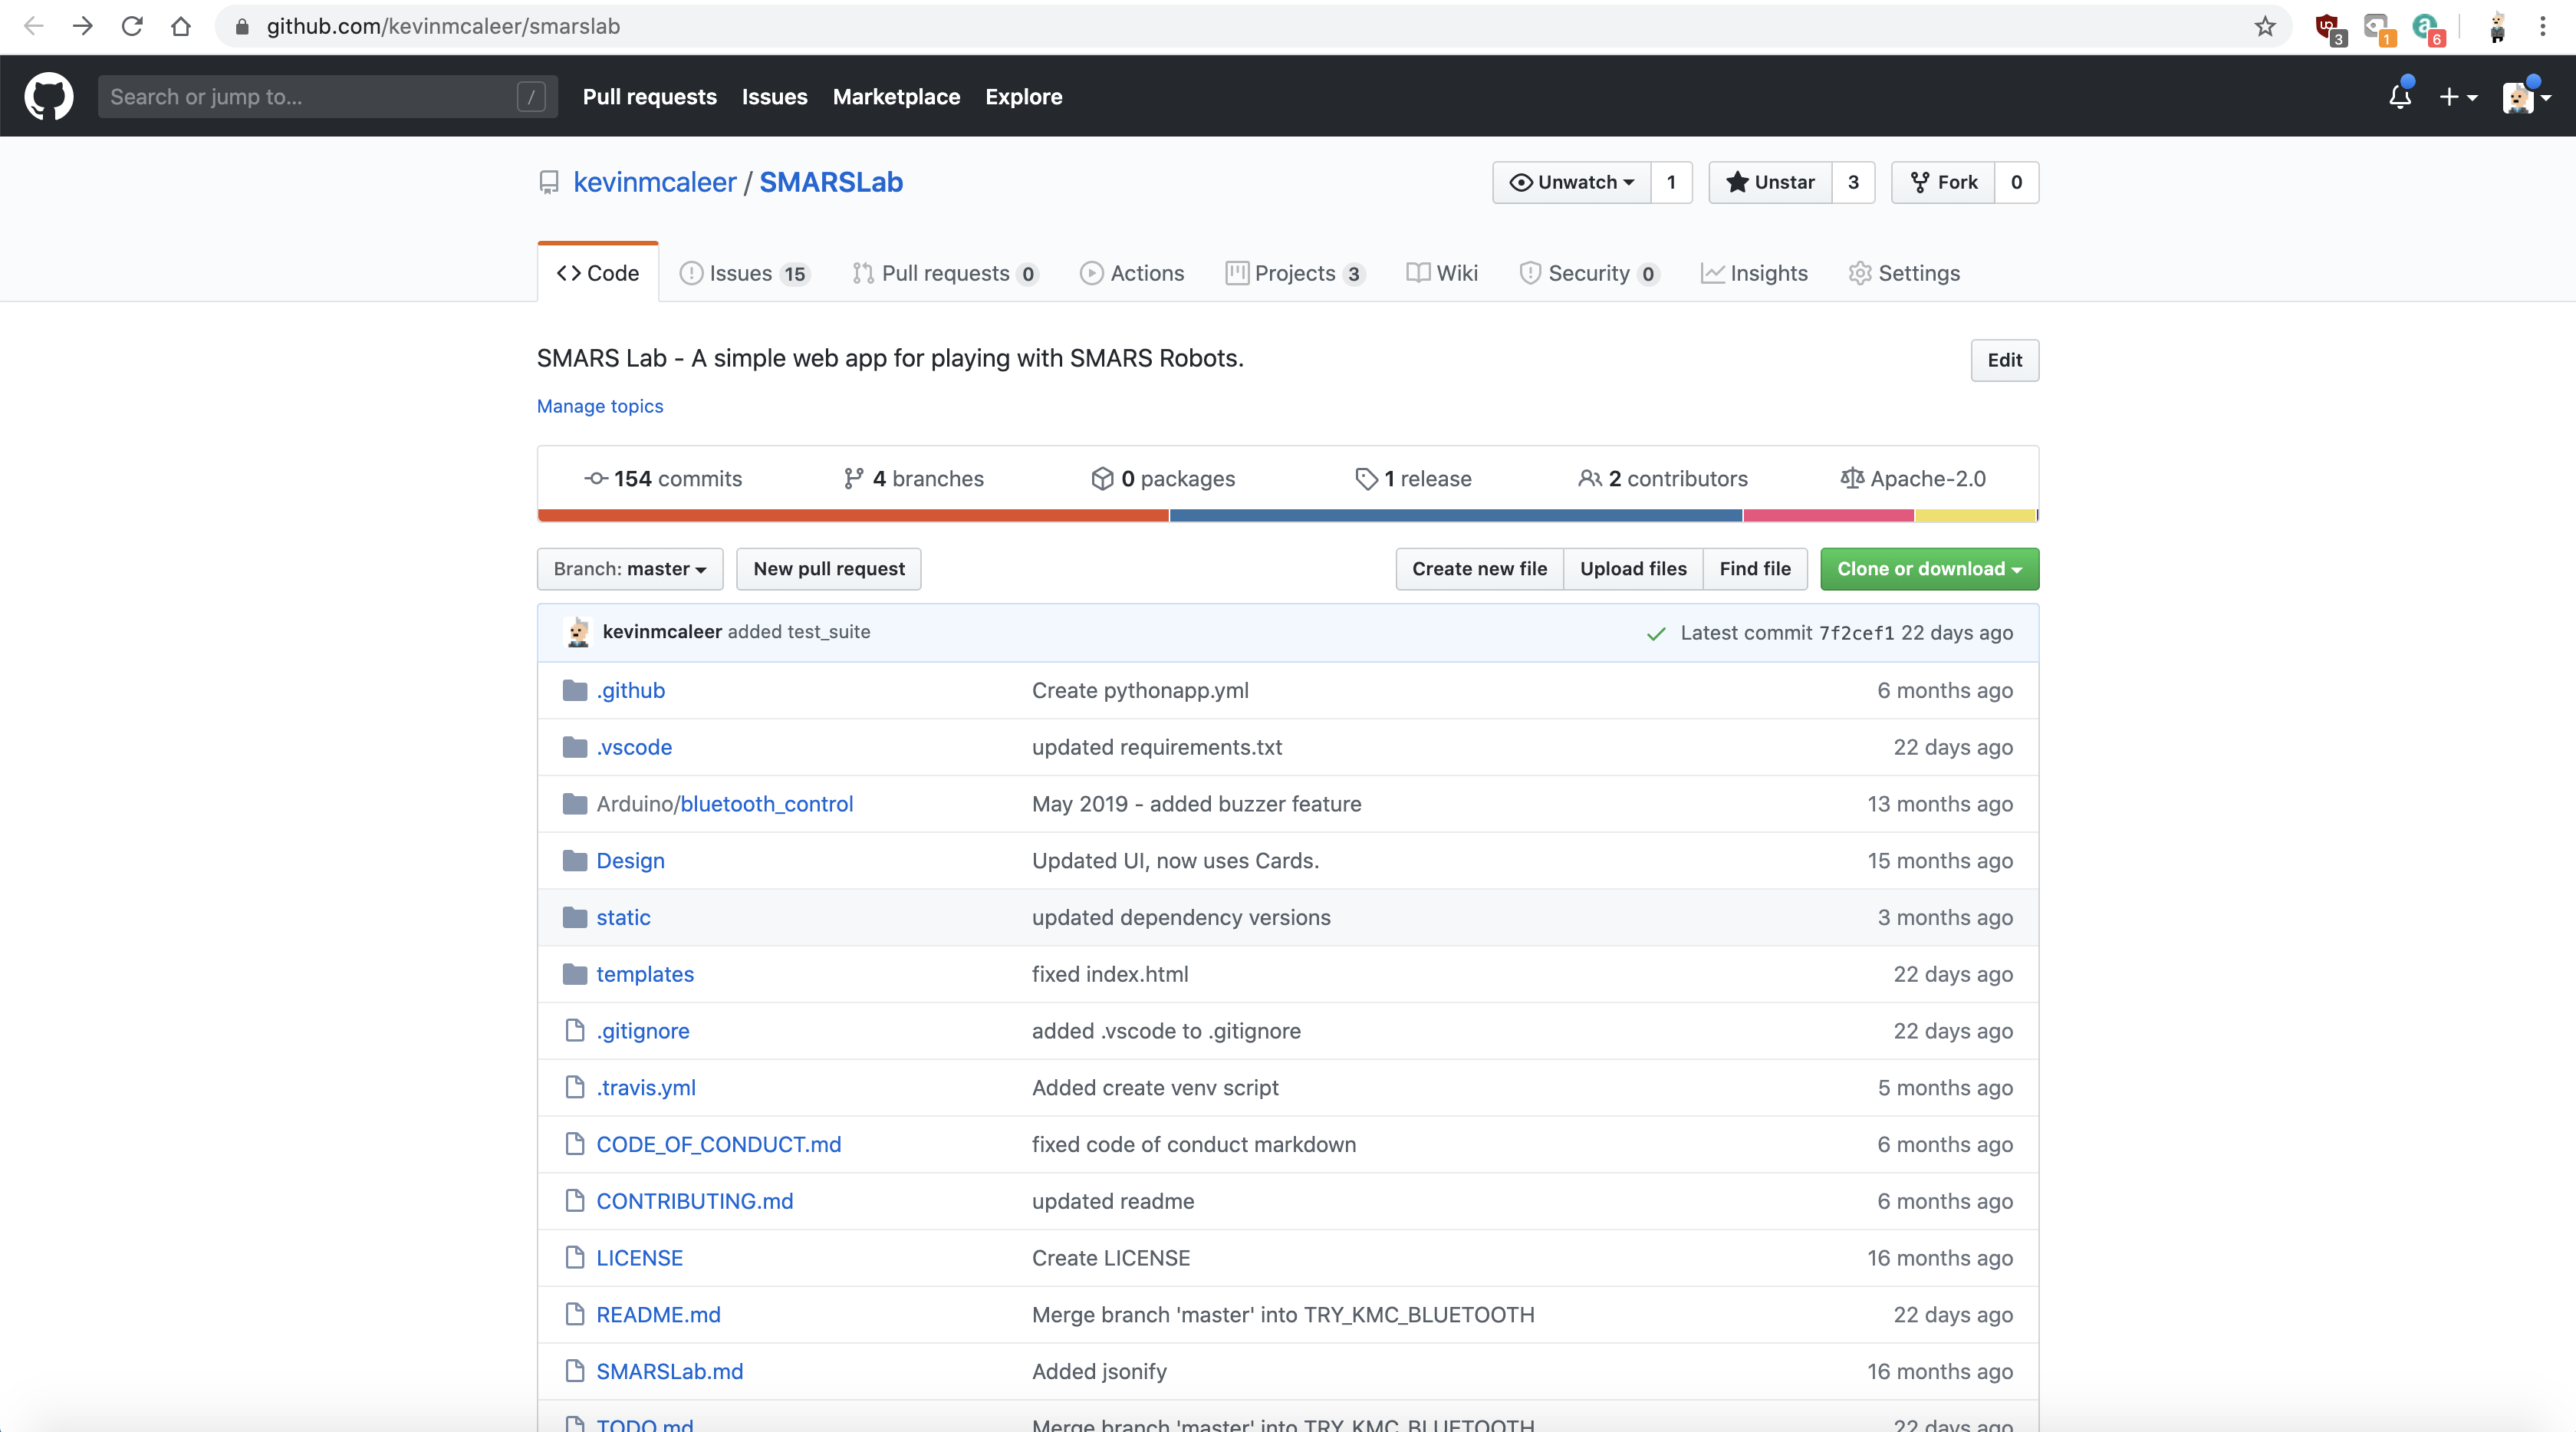
Task: Open the plus create-new menu
Action: point(2457,97)
